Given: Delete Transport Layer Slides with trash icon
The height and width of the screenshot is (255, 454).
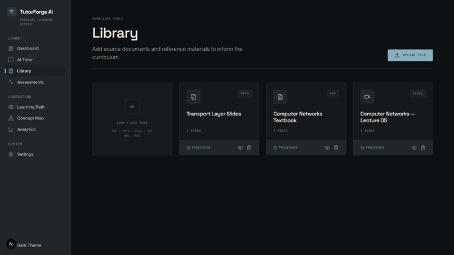Looking at the screenshot, I should point(249,147).
